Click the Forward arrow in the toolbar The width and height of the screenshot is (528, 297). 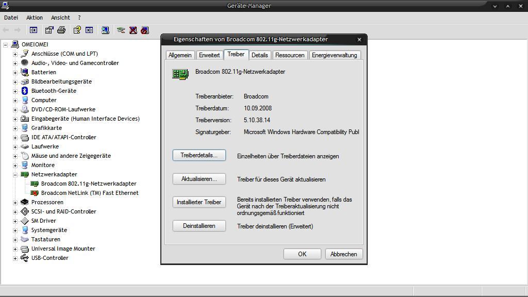click(x=17, y=30)
